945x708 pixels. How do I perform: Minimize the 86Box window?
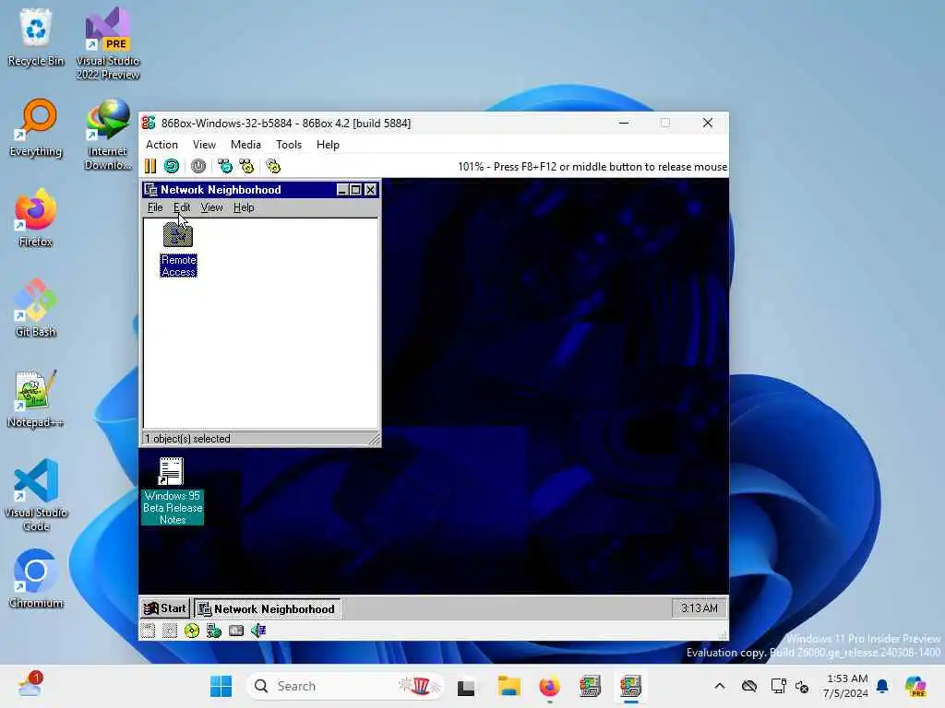(x=624, y=123)
